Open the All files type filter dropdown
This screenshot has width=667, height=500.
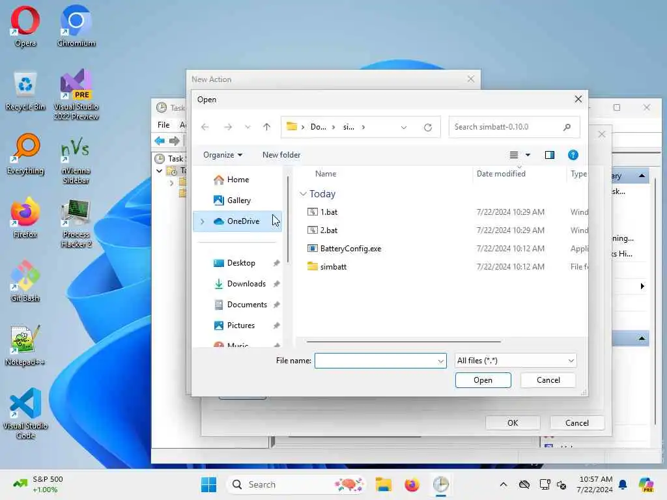coord(516,361)
